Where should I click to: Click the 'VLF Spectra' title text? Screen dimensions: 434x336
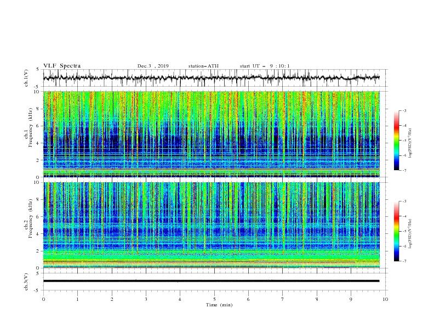[x=62, y=66]
